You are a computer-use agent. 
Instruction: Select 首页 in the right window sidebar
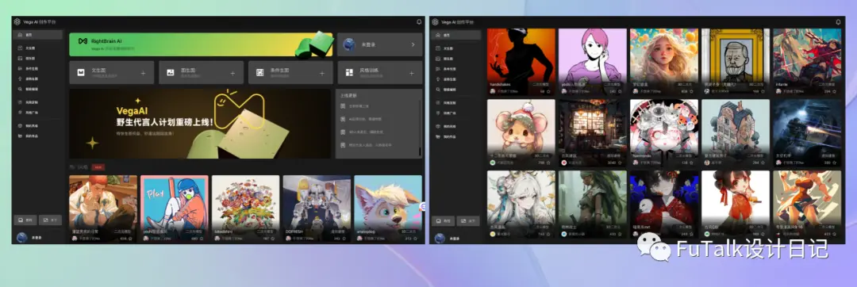tap(456, 35)
